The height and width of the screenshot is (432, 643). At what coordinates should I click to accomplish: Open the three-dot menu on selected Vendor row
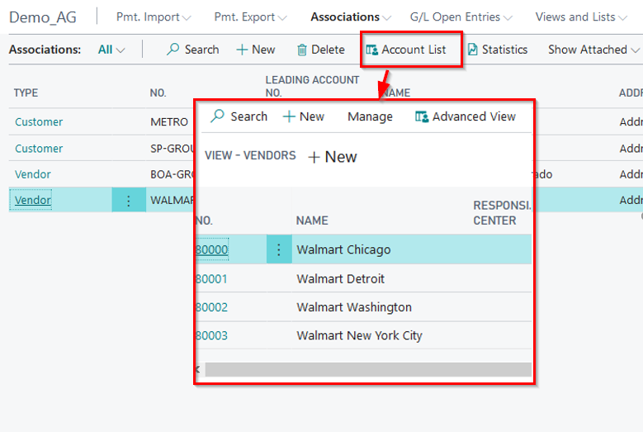coord(129,200)
